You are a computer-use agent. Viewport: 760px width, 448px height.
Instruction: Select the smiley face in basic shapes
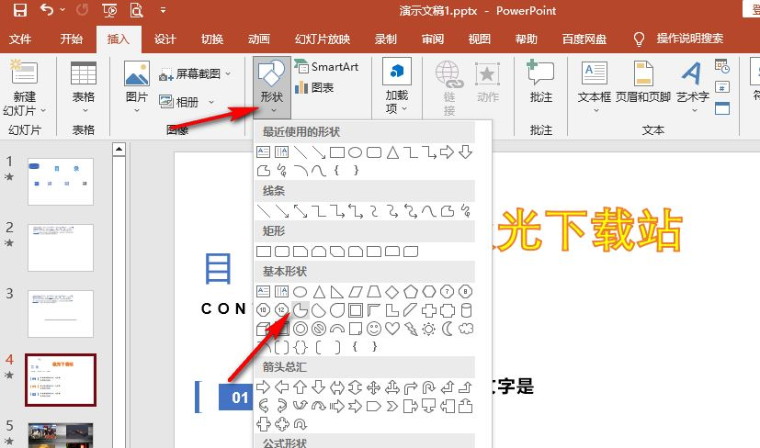click(374, 329)
